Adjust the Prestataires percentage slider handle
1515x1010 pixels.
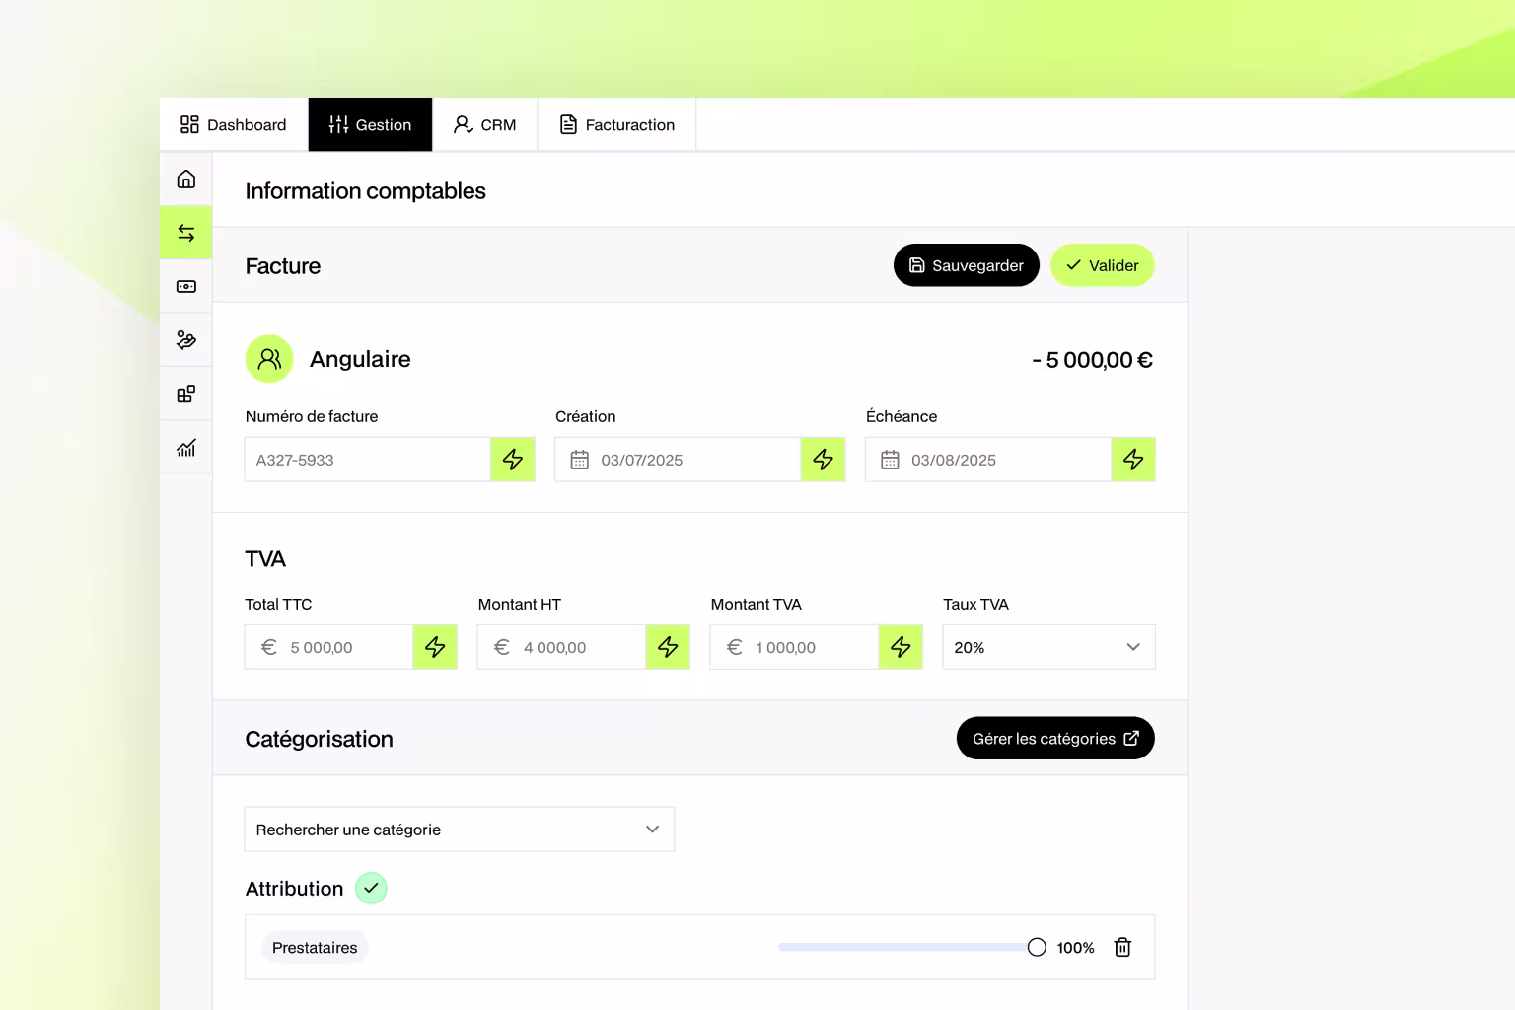click(1037, 948)
